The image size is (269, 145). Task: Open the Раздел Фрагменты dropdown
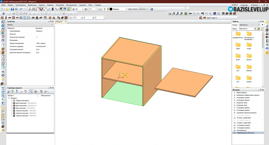(x=249, y=25)
